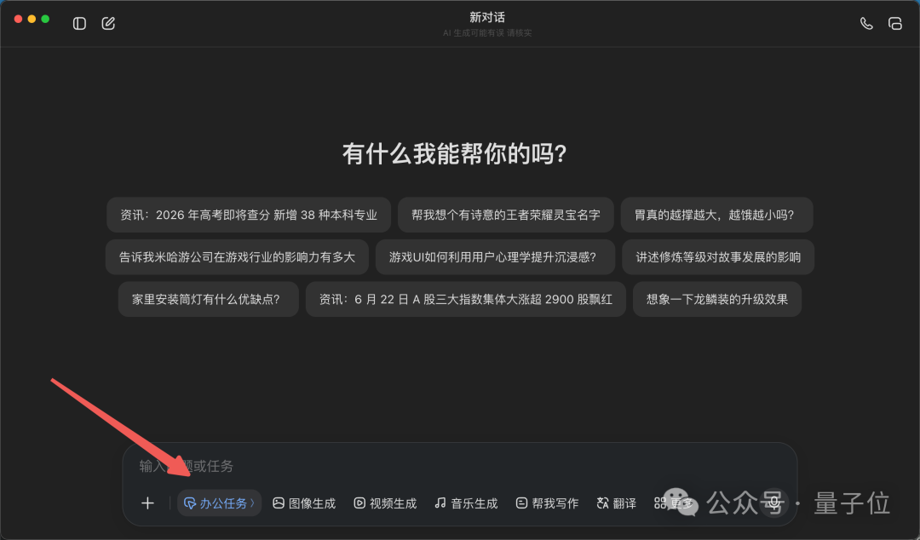Image resolution: width=920 pixels, height=540 pixels.
Task: Toggle the sidebar panel icon
Action: [79, 24]
